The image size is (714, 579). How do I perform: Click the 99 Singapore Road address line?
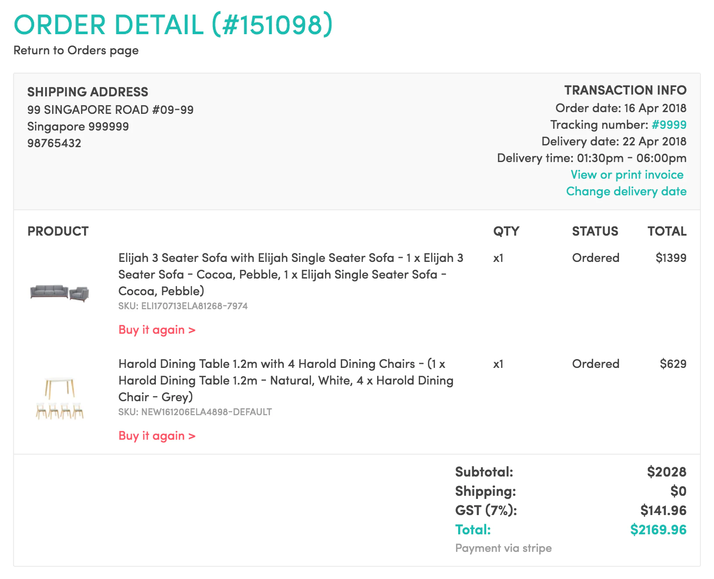tap(110, 109)
